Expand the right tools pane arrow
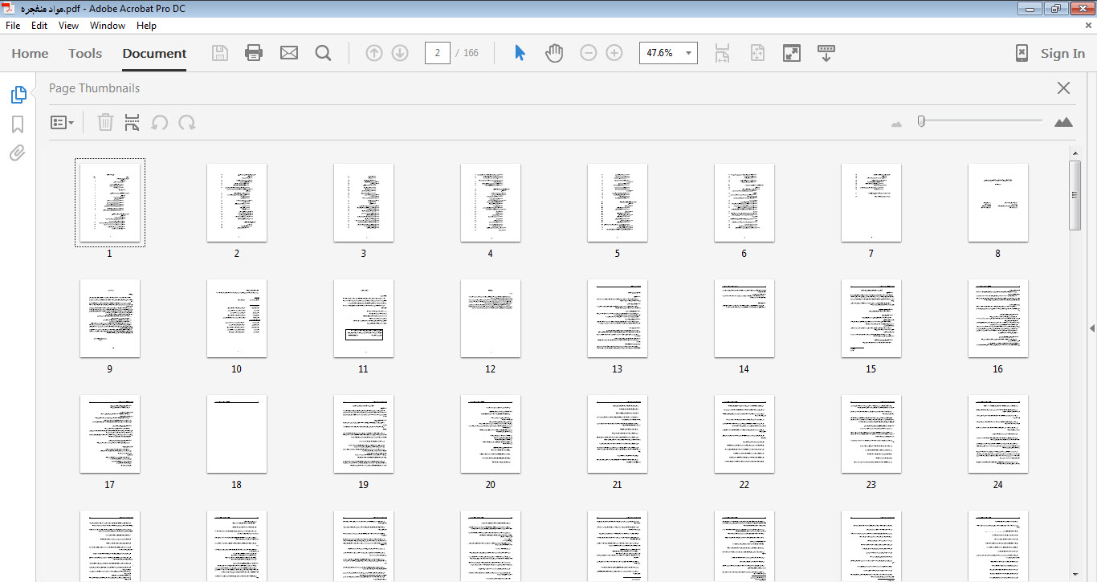 pyautogui.click(x=1092, y=328)
